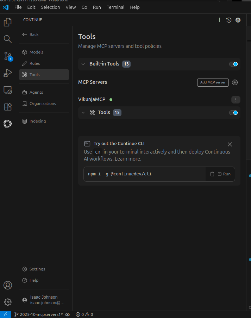251x318 pixels.
Task: Open Run and Debug view
Action: click(7, 73)
